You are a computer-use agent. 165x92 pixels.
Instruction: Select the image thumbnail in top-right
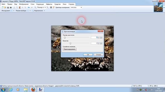pos(158,7)
